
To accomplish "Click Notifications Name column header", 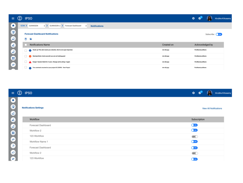I will point(40,45).
